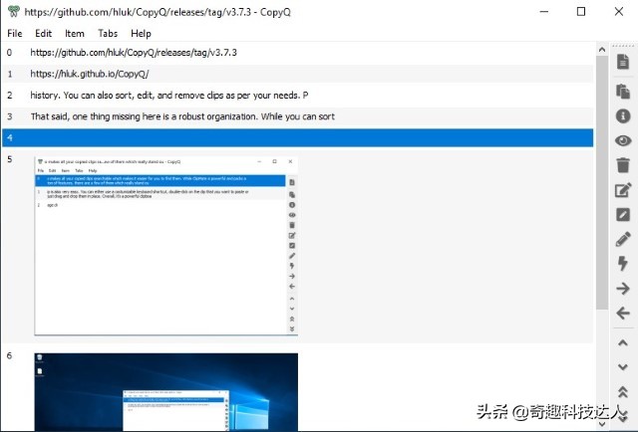Select item 1 hluk.github.io/CopyQ URL
Image resolution: width=638 pixels, height=432 pixels.
[x=297, y=74]
